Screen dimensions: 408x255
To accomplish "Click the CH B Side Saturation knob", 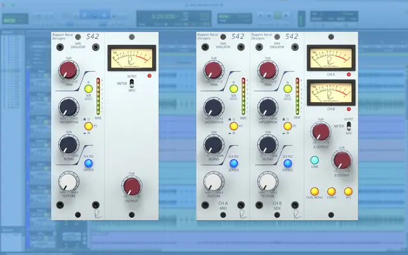I will [268, 107].
